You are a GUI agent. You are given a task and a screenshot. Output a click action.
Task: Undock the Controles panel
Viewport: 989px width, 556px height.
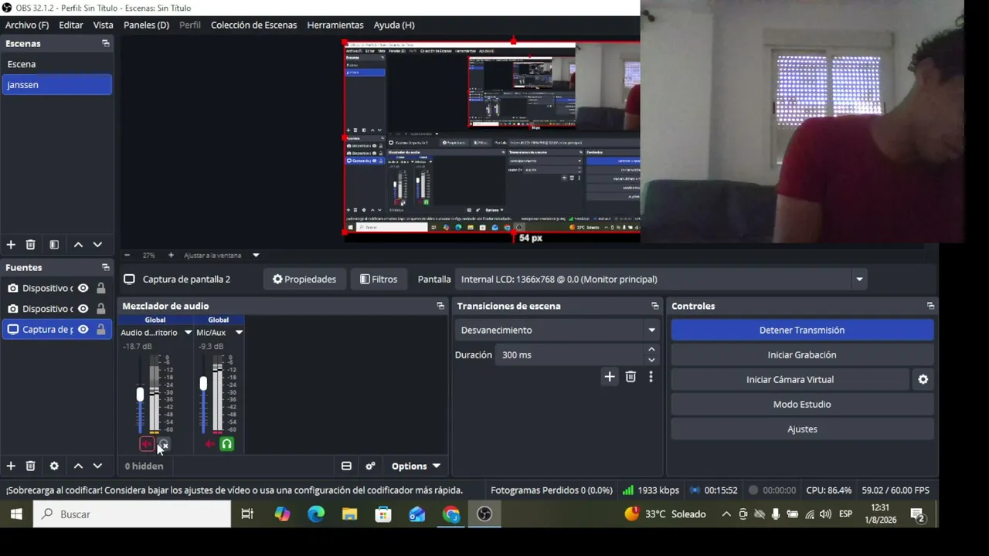pos(930,306)
